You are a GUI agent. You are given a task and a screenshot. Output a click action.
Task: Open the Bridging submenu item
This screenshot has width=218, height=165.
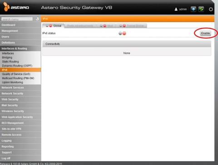pos(20,57)
